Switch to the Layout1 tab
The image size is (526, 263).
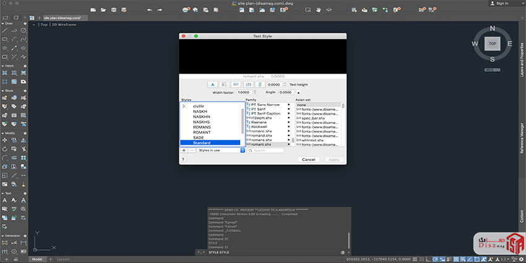pyautogui.click(x=63, y=259)
